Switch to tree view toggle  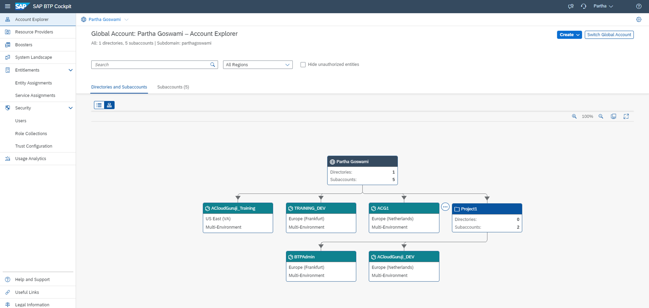click(x=109, y=105)
